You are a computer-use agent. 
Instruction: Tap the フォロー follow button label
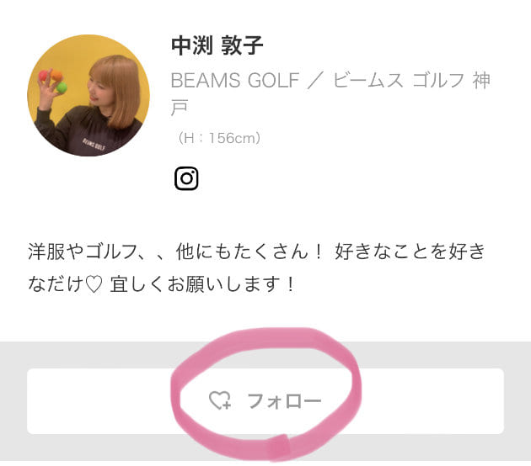(284, 401)
